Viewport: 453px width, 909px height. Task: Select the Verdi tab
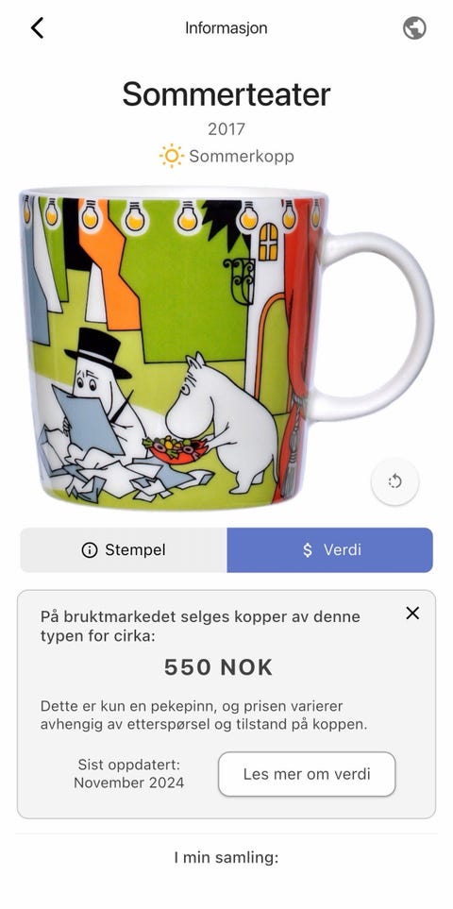pyautogui.click(x=329, y=550)
